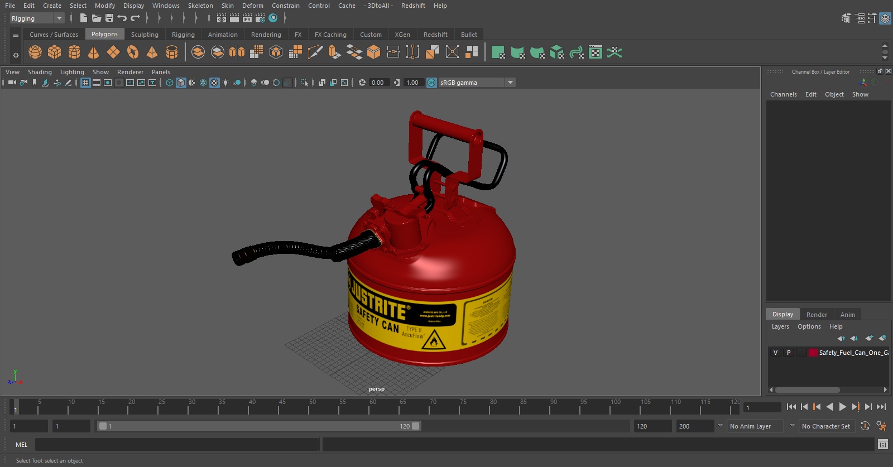The width and height of the screenshot is (893, 467).
Task: Play the animation forwards
Action: coord(843,407)
